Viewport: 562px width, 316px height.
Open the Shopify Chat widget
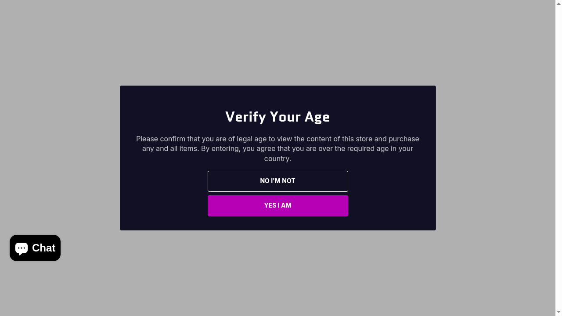[x=35, y=248]
